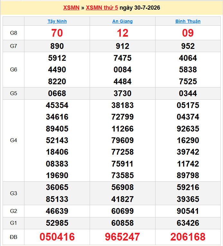Select Tây Ninh G8 number 70
This screenshot has height=246, width=223.
tap(57, 33)
